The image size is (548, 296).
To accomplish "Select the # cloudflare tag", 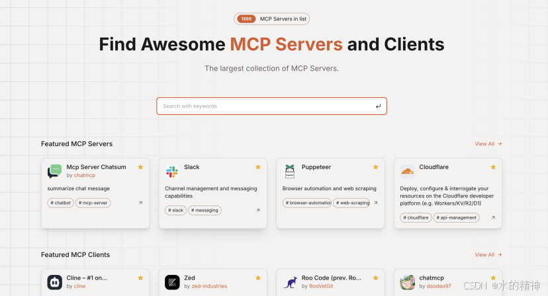I will pos(416,217).
